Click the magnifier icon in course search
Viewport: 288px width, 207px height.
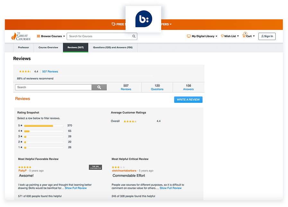(134, 36)
